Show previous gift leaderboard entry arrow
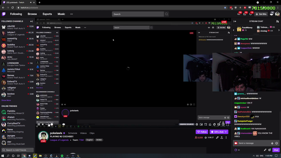 [234, 30]
